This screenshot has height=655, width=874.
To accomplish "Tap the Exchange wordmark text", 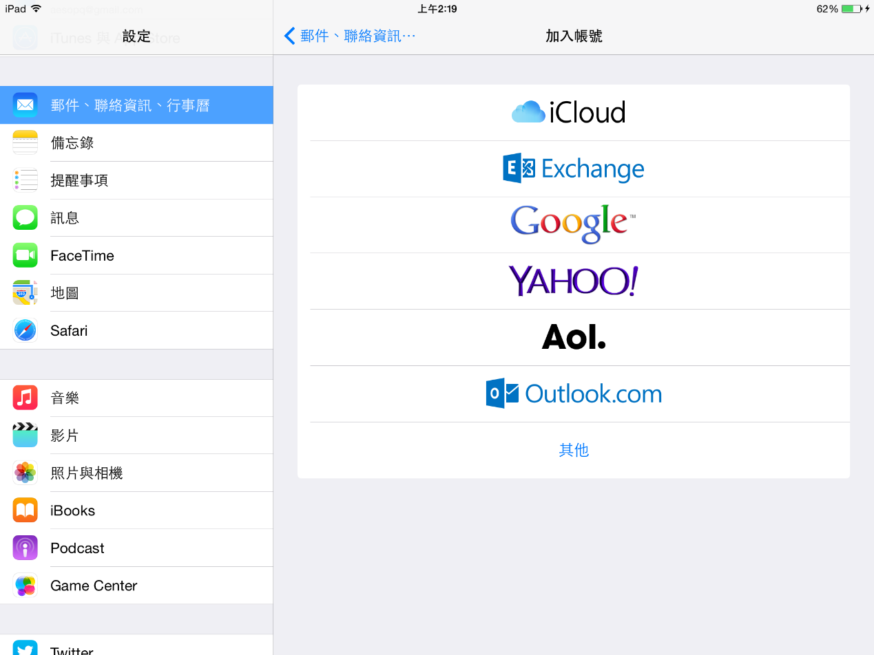I will pyautogui.click(x=593, y=169).
